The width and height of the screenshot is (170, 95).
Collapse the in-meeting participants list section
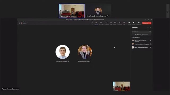[131, 37]
